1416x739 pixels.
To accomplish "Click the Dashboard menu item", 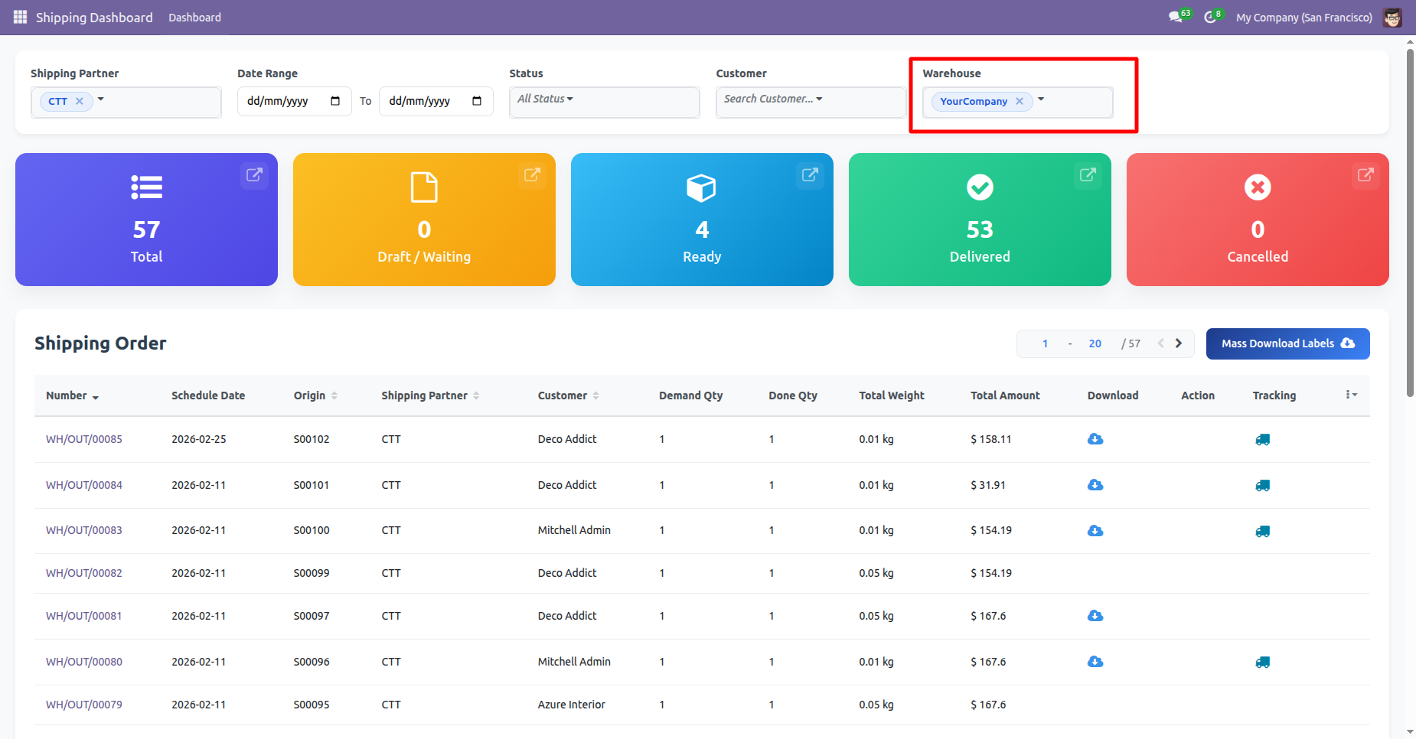I will 194,17.
